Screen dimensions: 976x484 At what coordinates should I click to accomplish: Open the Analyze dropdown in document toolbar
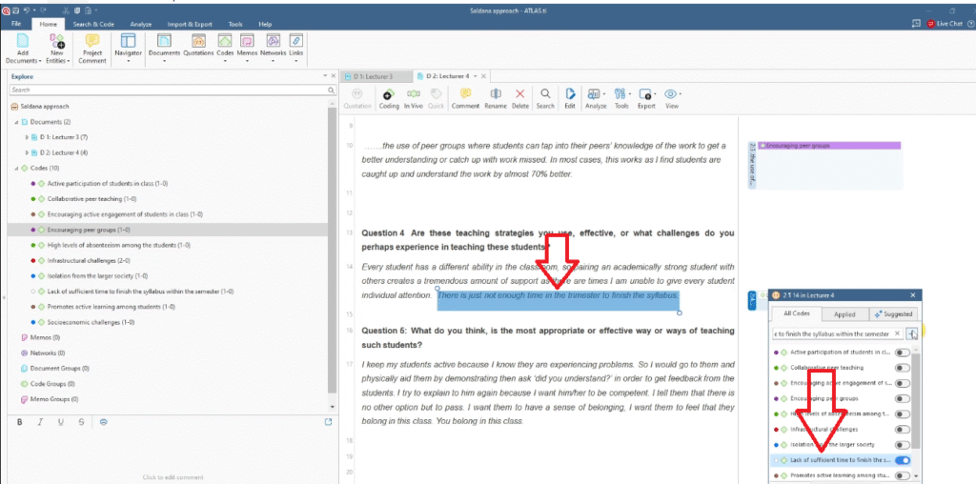[x=596, y=97]
